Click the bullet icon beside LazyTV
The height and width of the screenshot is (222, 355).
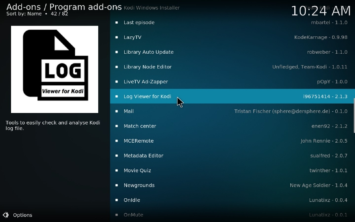pyautogui.click(x=117, y=37)
